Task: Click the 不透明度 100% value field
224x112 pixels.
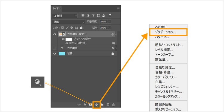Action: [x=103, y=22]
